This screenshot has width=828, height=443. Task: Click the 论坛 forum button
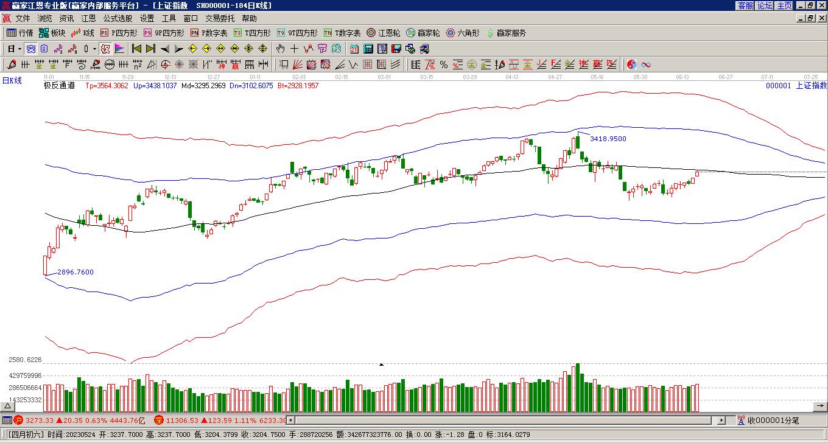click(x=765, y=5)
